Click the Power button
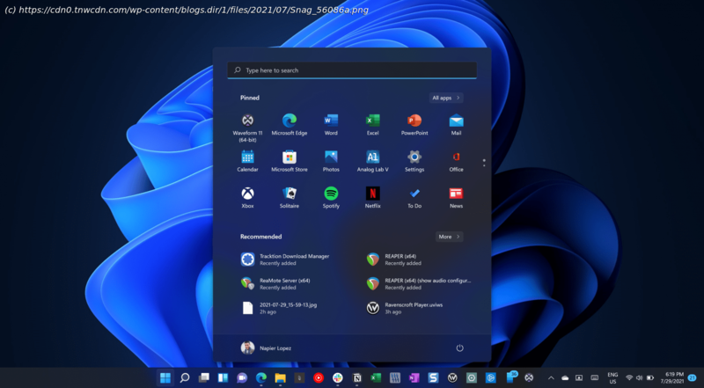This screenshot has height=388, width=704. click(x=459, y=348)
